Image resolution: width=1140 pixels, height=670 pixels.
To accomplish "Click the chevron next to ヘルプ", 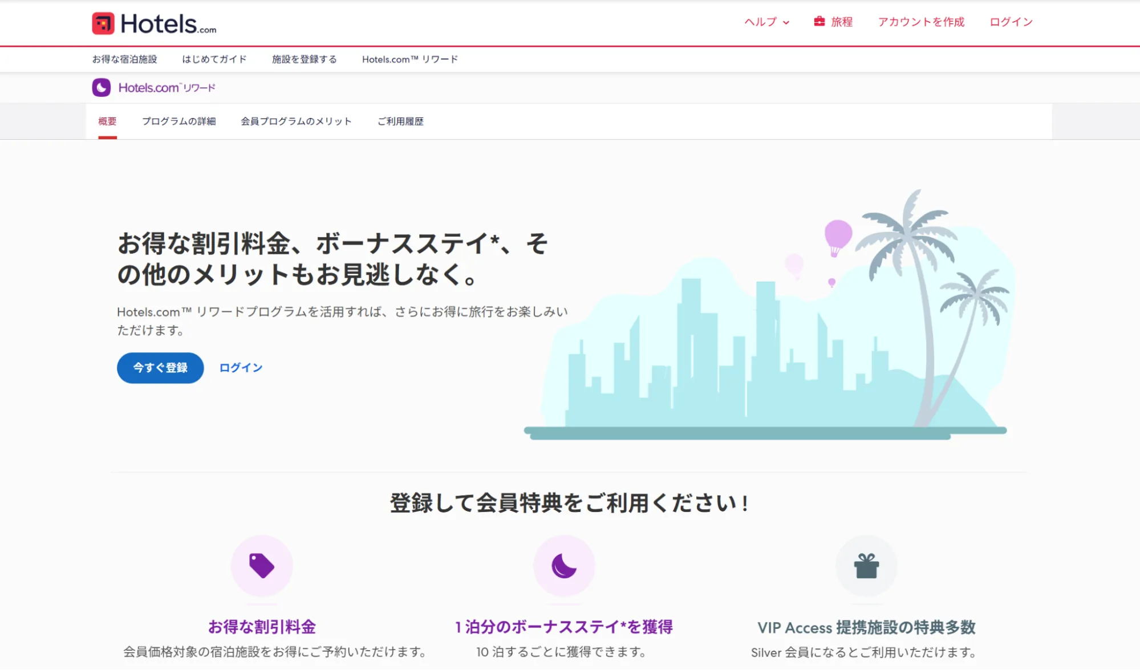I will click(786, 22).
